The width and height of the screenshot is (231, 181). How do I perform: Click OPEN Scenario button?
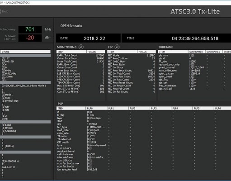(71, 26)
